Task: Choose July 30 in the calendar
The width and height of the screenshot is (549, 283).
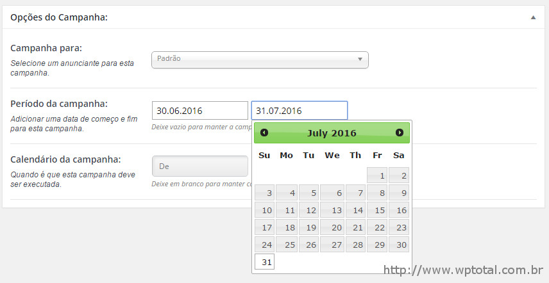Action: 399,245
